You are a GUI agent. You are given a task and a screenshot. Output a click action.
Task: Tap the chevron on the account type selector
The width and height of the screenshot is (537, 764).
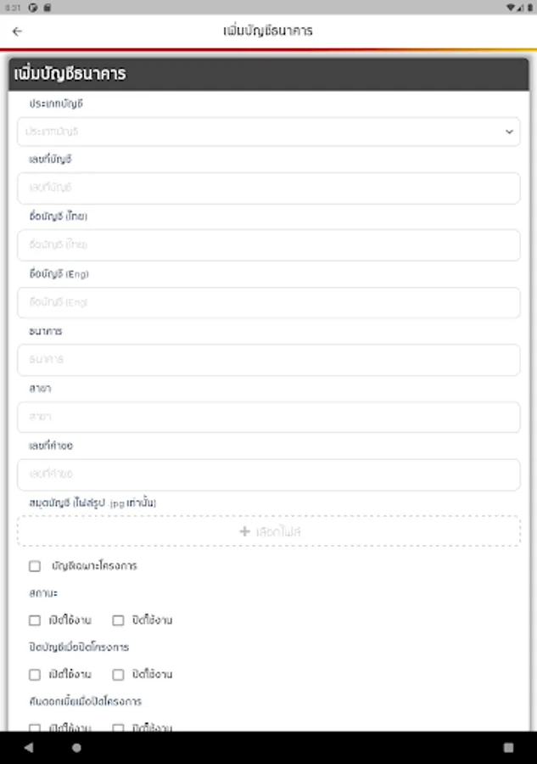pyautogui.click(x=509, y=132)
